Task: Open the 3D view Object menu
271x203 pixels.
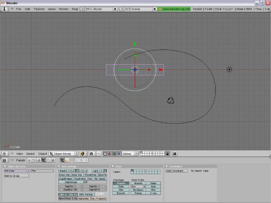Action: (x=43, y=154)
